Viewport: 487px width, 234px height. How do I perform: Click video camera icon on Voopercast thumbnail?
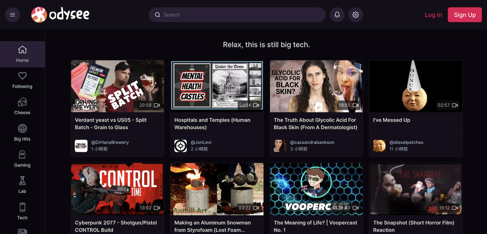pos(356,208)
